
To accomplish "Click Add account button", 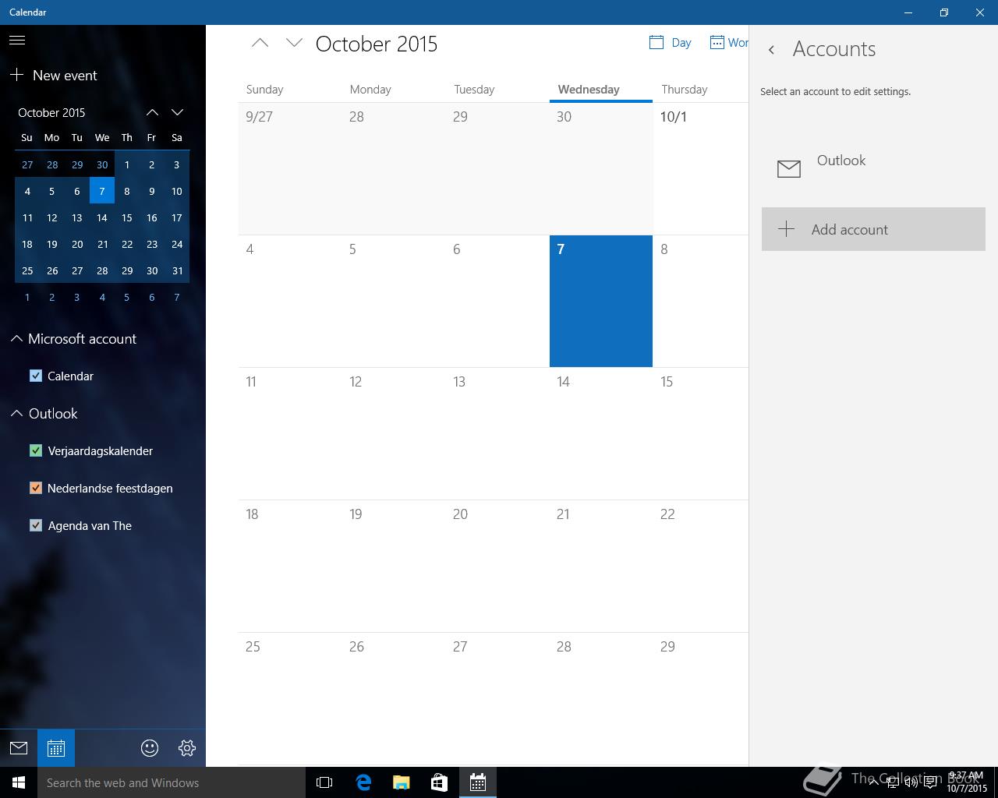I will pos(873,229).
